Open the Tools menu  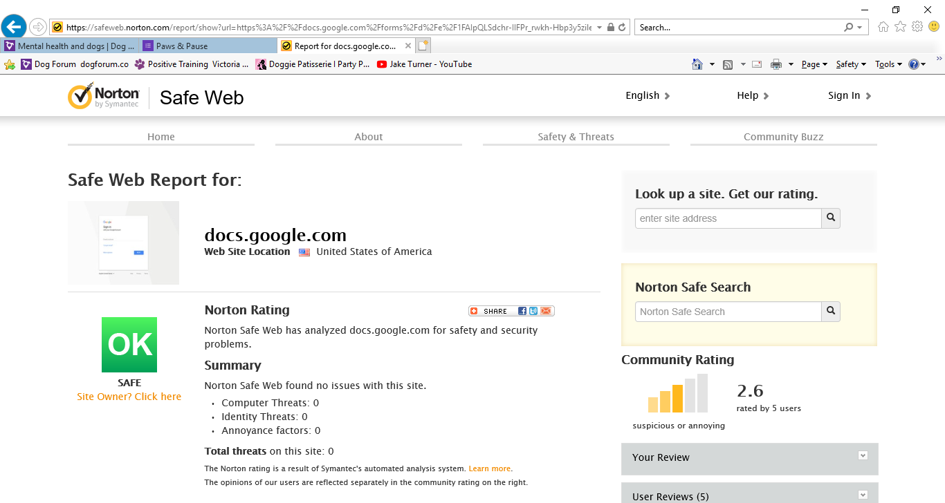point(888,64)
